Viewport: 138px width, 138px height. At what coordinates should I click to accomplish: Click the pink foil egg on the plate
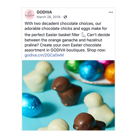point(105,63)
